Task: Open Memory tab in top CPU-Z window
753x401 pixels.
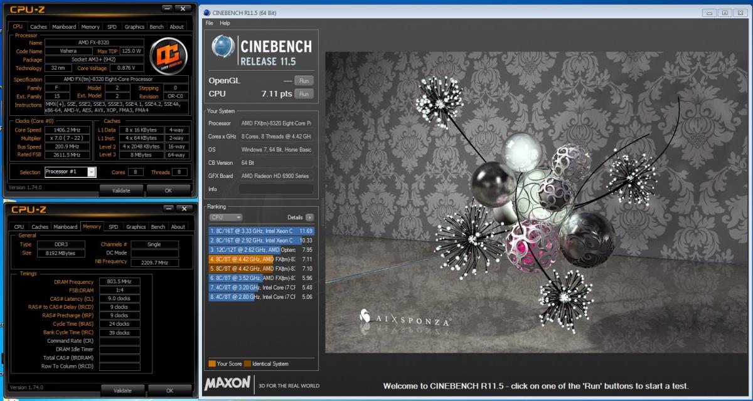Action: click(90, 27)
